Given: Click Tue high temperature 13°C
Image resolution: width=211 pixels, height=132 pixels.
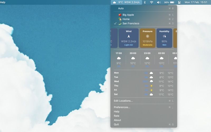Looking at the screenshot, I should tap(170, 77).
